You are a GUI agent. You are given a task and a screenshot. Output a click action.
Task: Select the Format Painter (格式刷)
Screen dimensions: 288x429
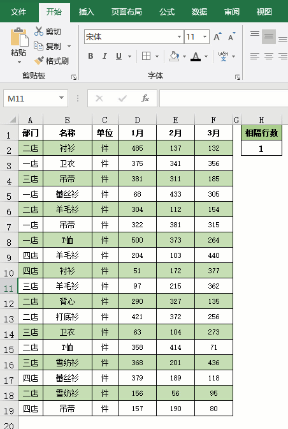coord(52,61)
